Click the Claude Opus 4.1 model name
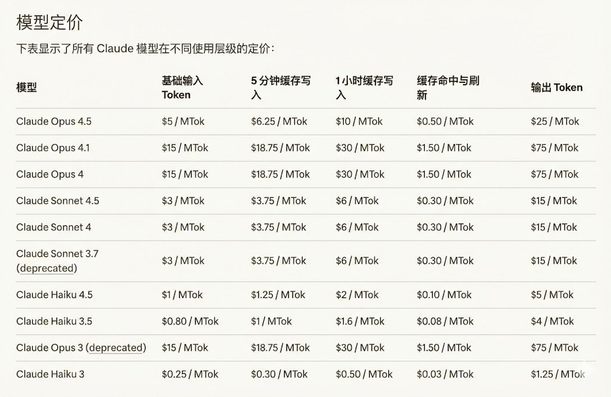 tap(53, 148)
